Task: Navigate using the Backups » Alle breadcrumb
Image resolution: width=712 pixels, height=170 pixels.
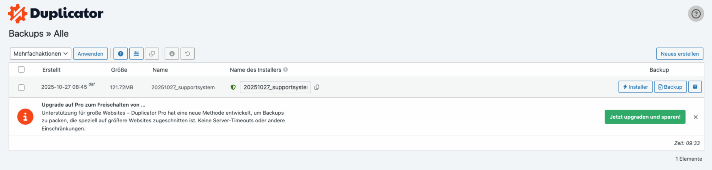Action: click(x=39, y=33)
